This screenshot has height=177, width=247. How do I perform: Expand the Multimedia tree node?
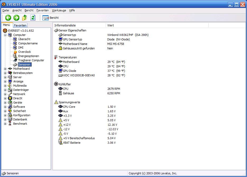(x=5, y=86)
